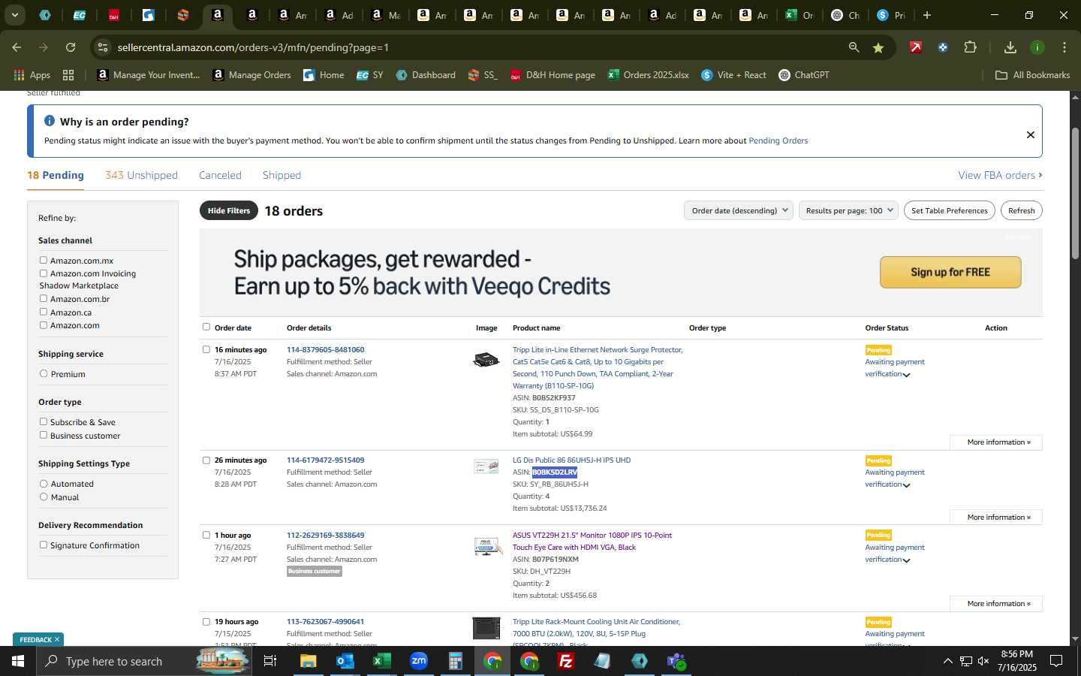Open the Windows Start menu

(18, 661)
